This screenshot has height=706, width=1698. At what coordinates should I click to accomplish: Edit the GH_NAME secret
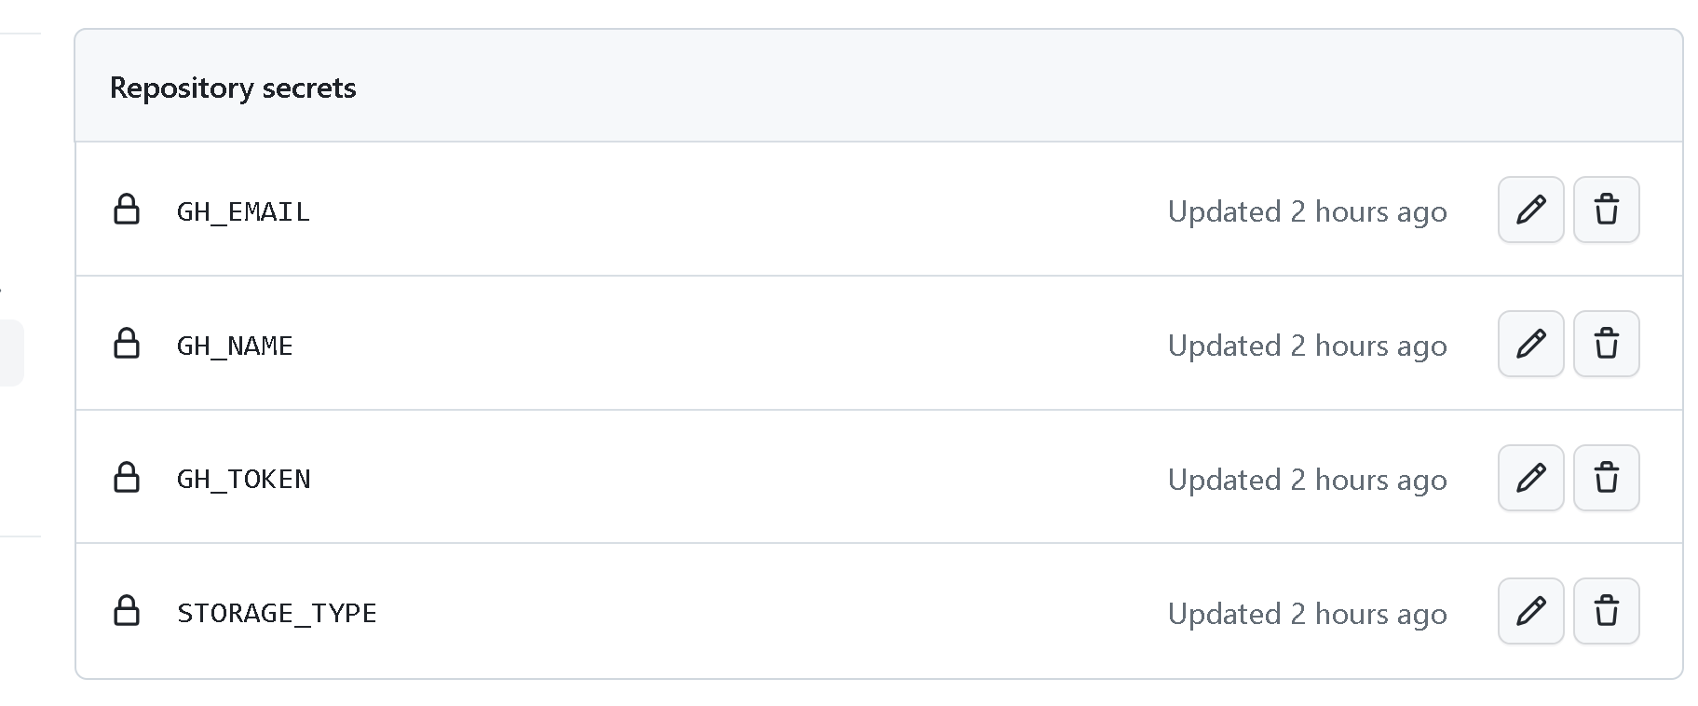[x=1530, y=344]
